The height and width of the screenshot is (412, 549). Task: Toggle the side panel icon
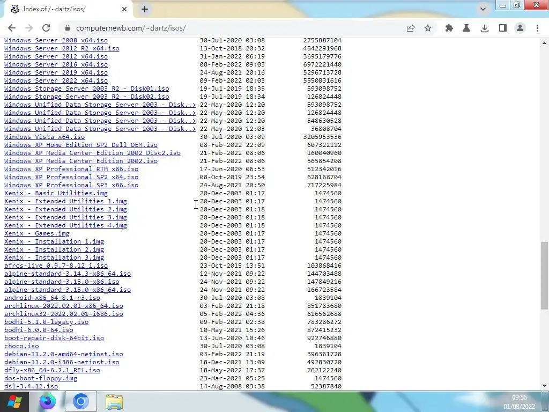[503, 28]
